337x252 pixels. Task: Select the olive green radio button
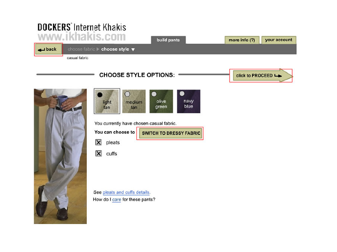click(x=154, y=94)
